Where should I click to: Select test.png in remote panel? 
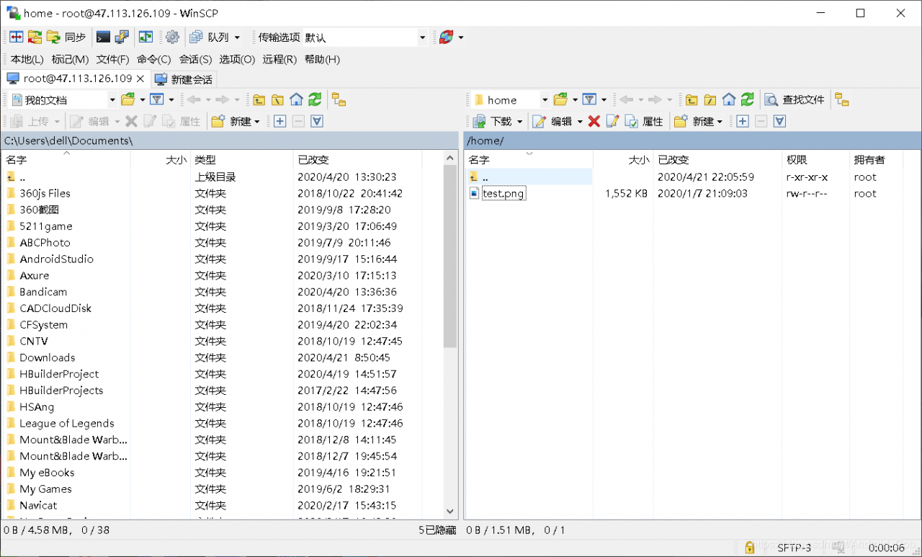click(x=503, y=193)
